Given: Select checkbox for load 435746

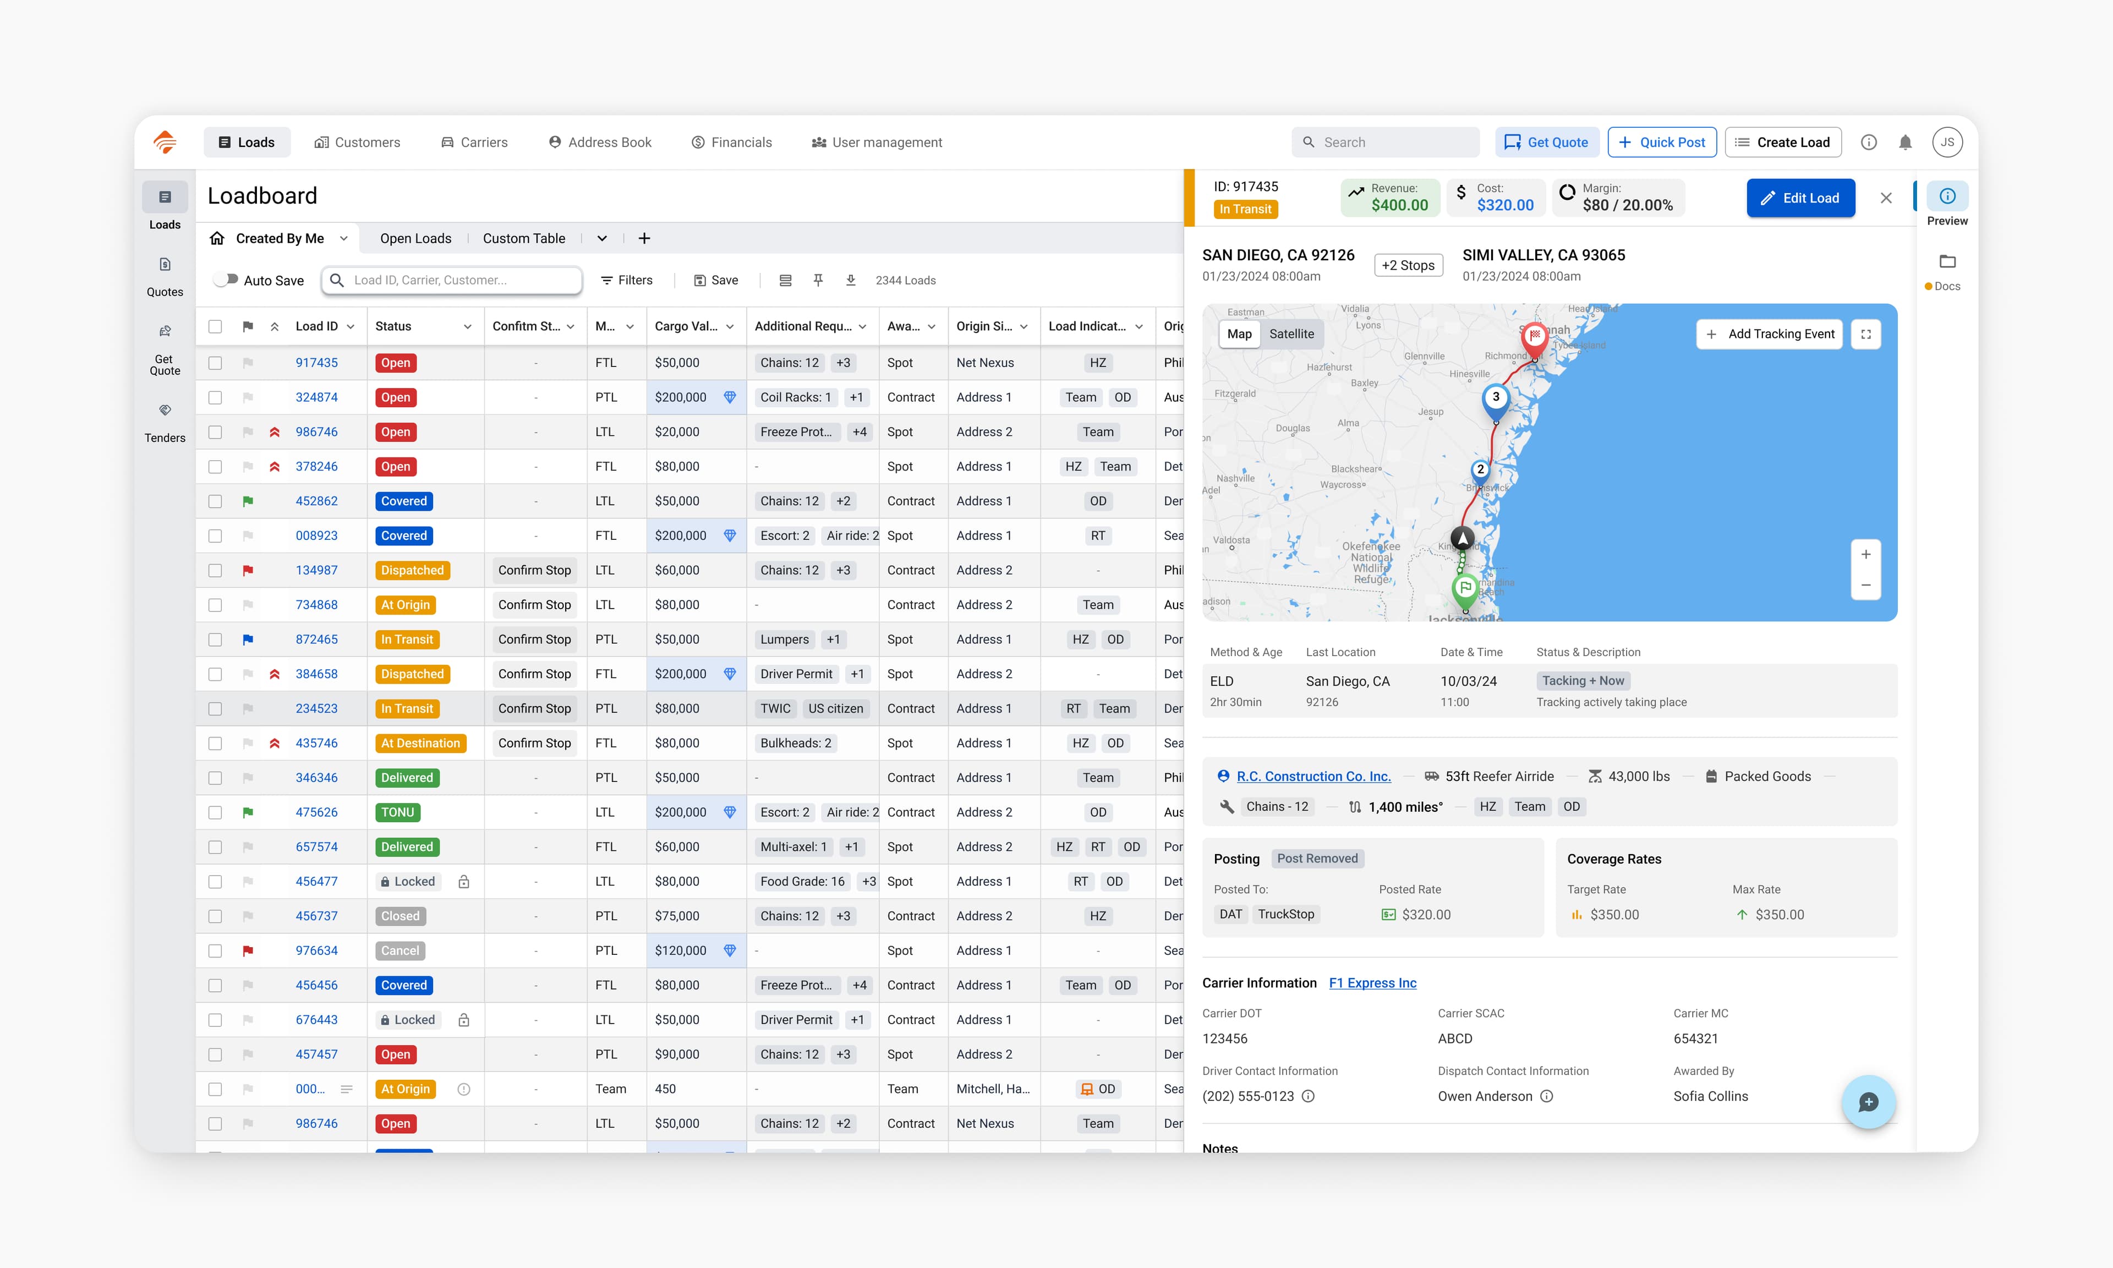Looking at the screenshot, I should coord(215,744).
